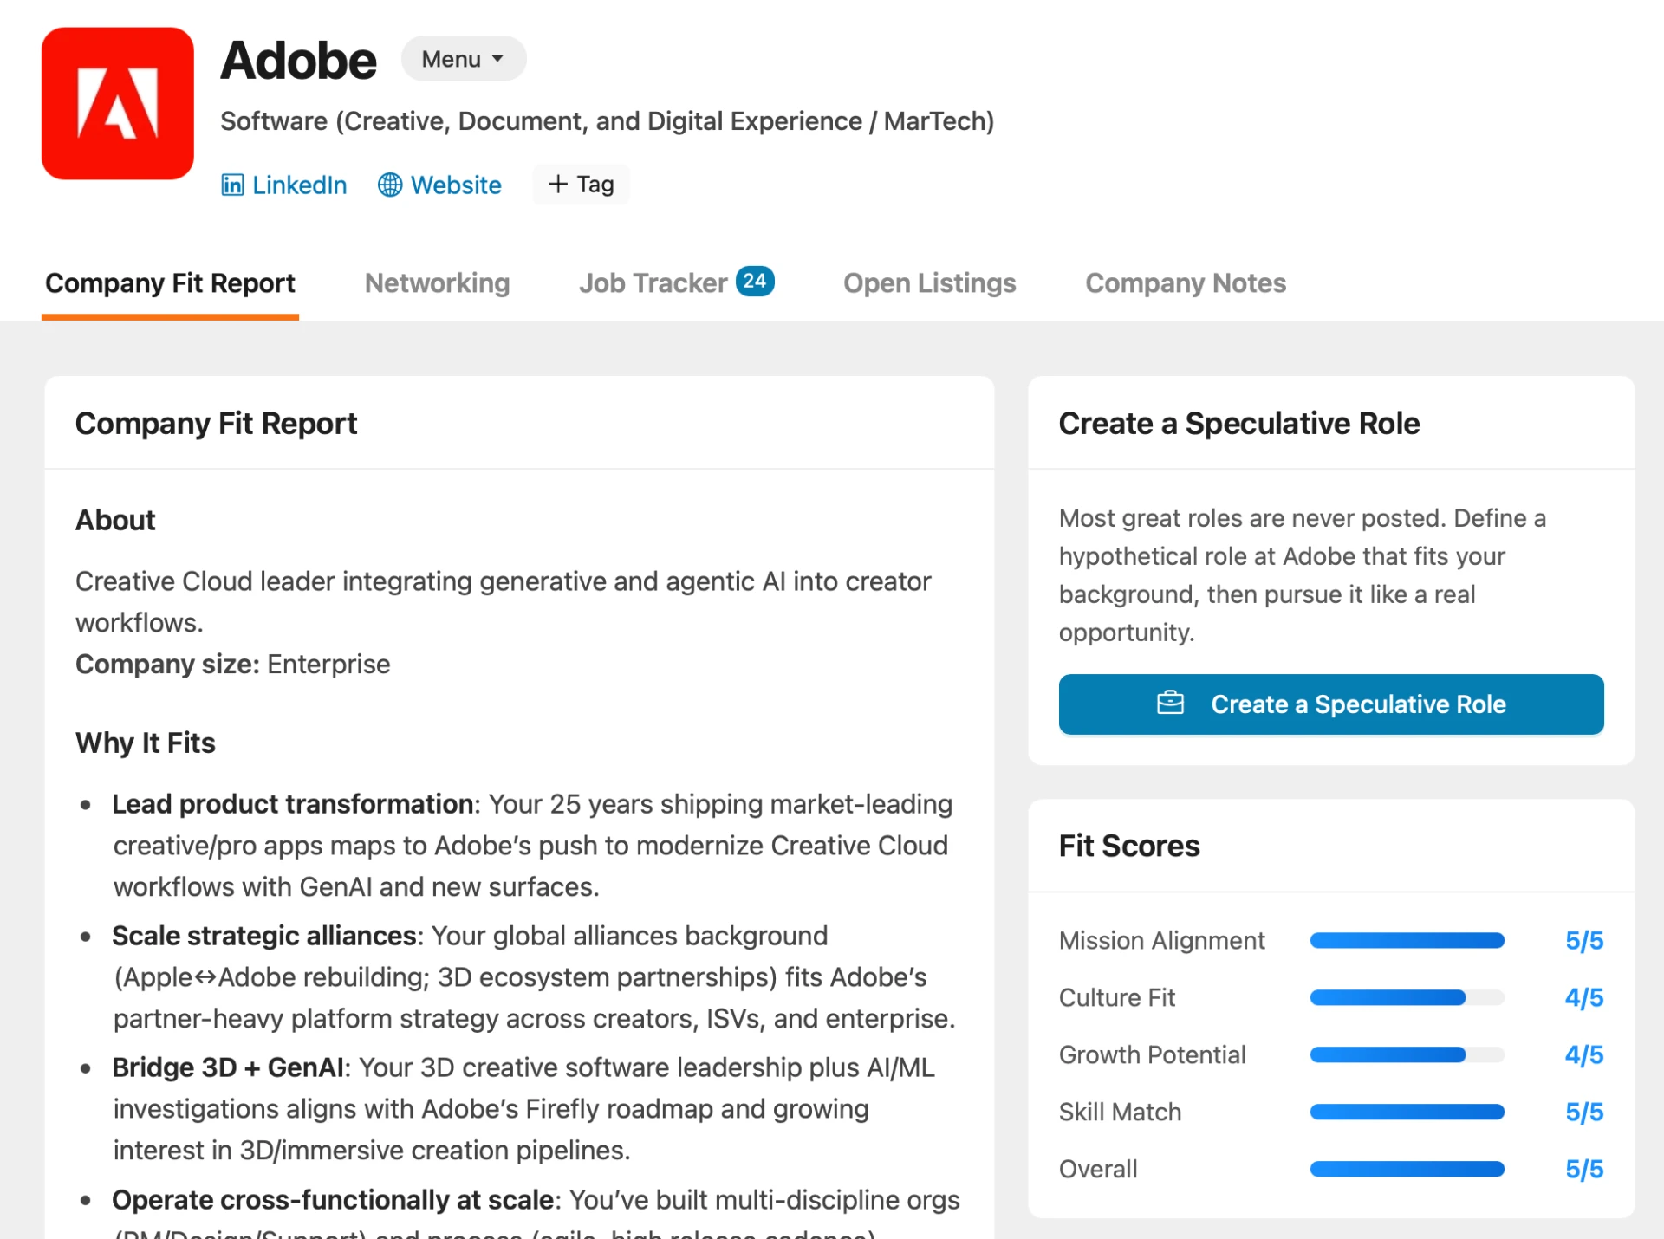Click the Software industry description subtitle
Viewport: 1664px width, 1239px height.
point(607,120)
